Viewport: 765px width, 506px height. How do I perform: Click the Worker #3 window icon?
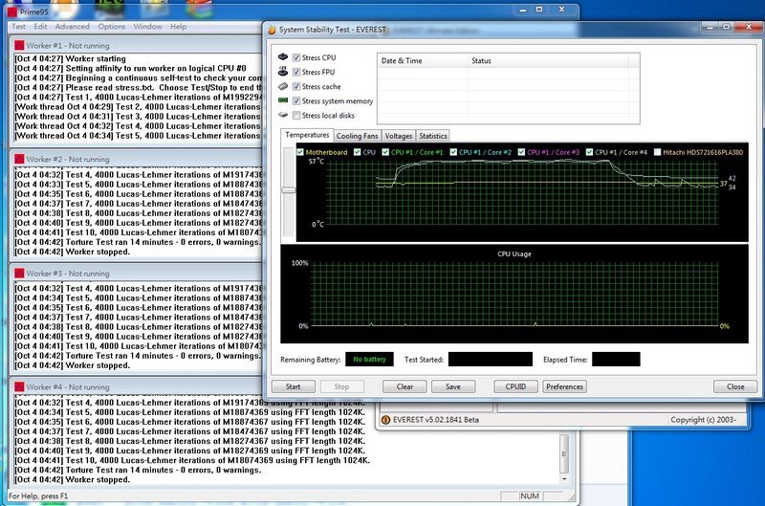tap(19, 274)
